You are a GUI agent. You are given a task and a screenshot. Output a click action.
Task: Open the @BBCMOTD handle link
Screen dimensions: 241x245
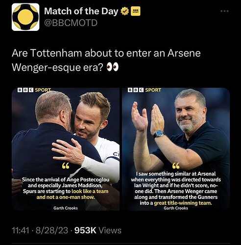[71, 23]
